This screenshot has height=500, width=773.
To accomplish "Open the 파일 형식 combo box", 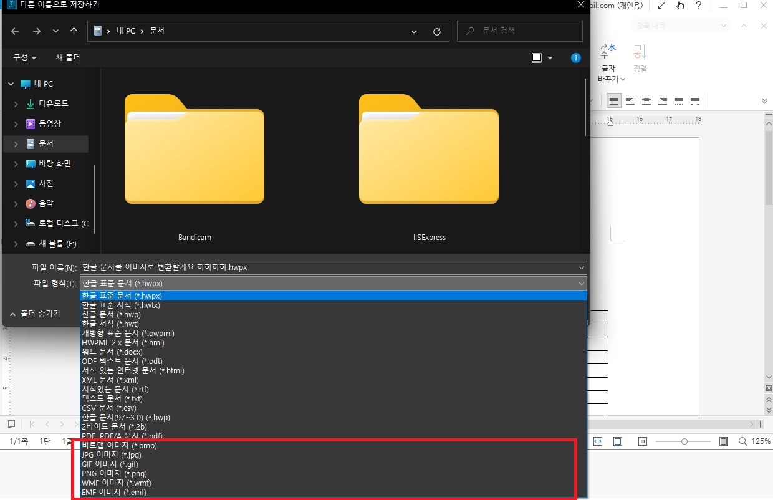I will (x=334, y=284).
